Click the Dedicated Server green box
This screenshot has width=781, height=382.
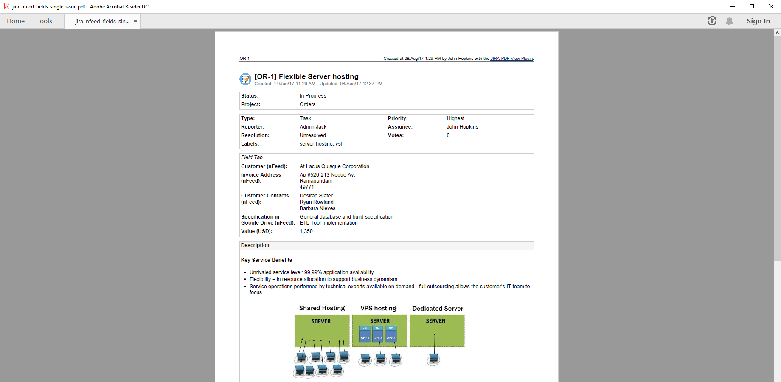pyautogui.click(x=437, y=331)
